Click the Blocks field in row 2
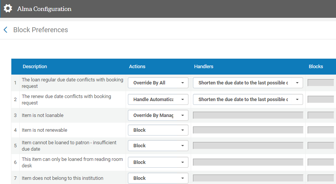The image size is (336, 184). 321,100
